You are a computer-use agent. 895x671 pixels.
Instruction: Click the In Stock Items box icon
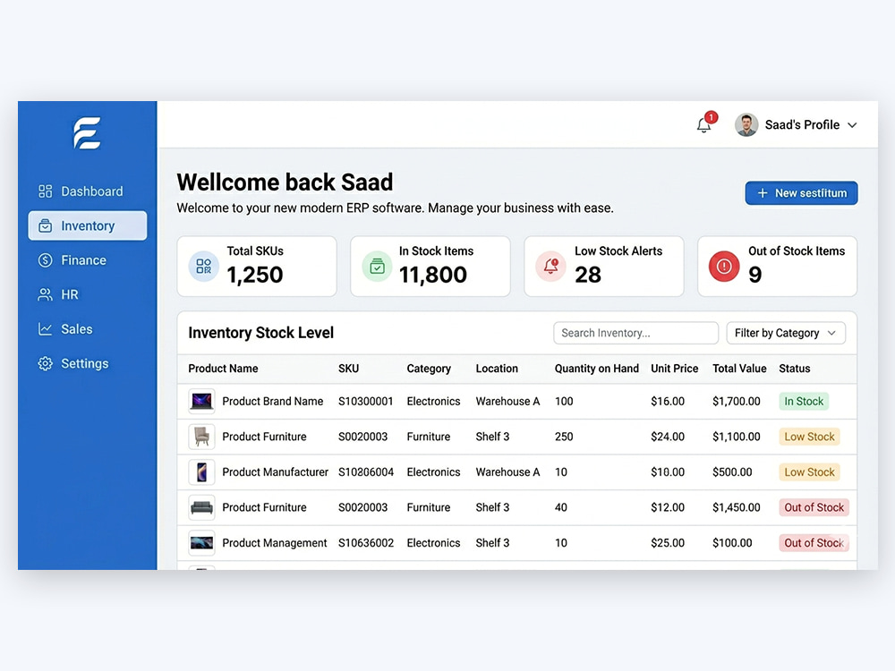378,267
